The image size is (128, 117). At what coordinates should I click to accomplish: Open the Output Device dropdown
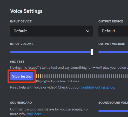click(113, 31)
